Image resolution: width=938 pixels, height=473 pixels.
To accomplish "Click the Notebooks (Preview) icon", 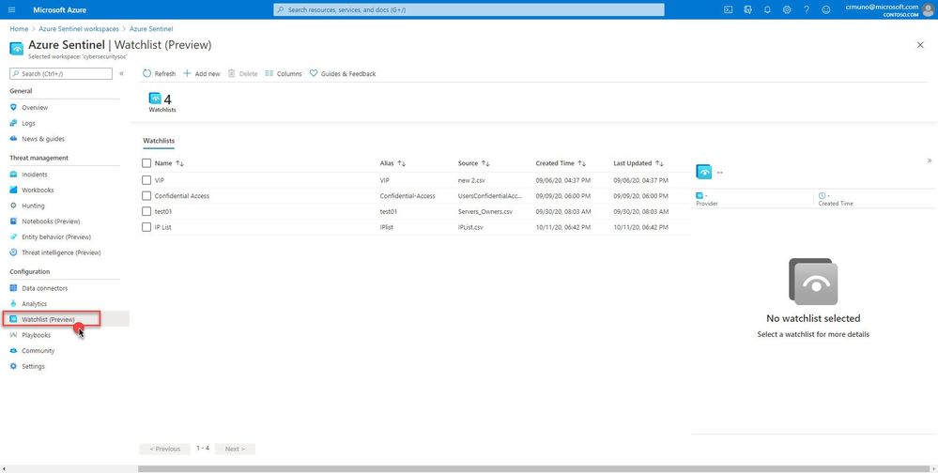I will (x=14, y=221).
